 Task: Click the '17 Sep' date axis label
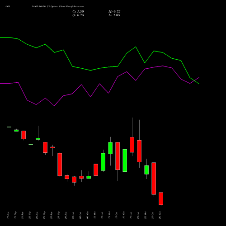point(8,215)
